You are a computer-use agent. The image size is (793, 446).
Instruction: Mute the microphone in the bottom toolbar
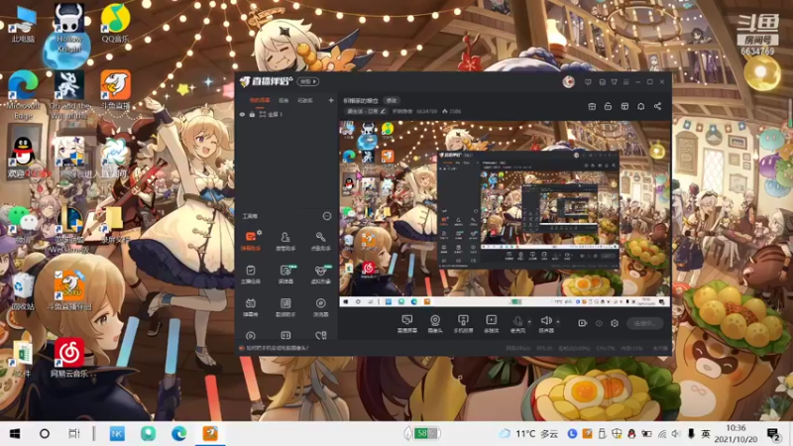[517, 324]
